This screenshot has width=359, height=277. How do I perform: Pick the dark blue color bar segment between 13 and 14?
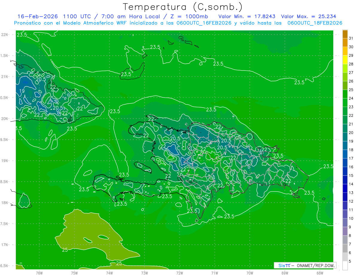point(345,188)
